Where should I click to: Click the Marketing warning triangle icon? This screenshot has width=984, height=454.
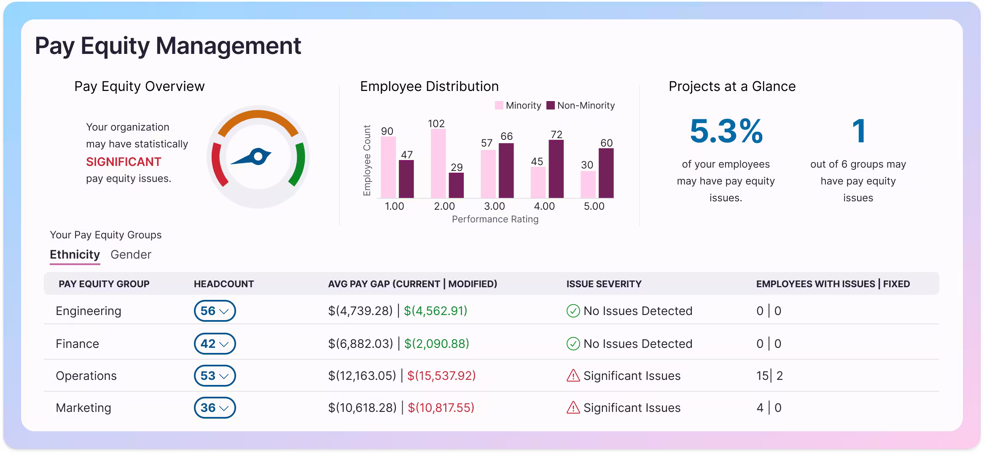click(x=573, y=408)
